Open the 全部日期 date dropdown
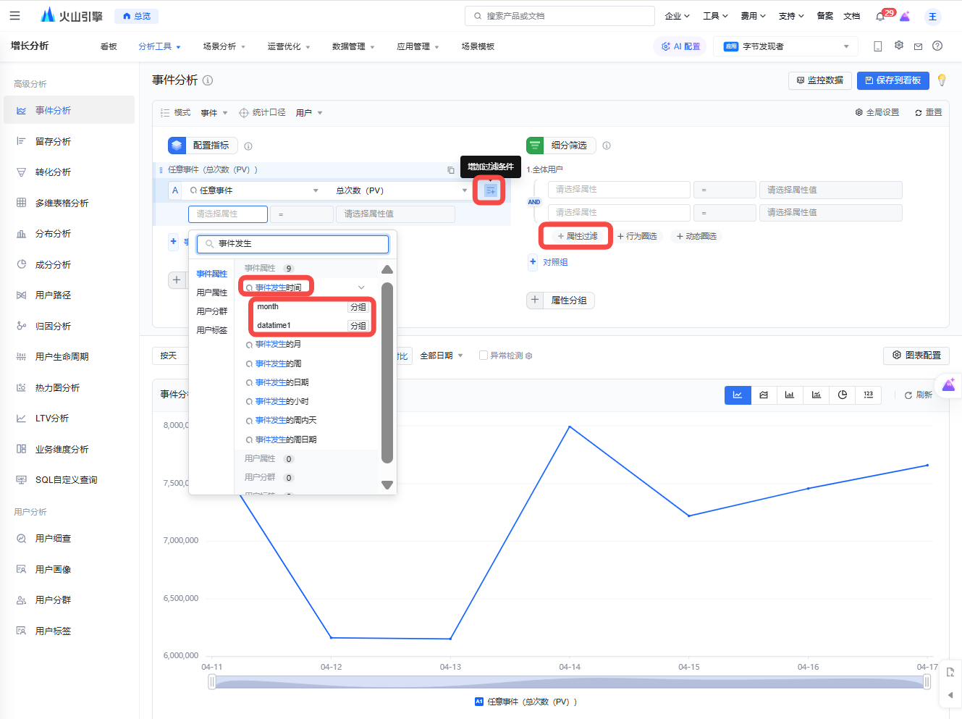This screenshot has width=962, height=719. tap(442, 356)
